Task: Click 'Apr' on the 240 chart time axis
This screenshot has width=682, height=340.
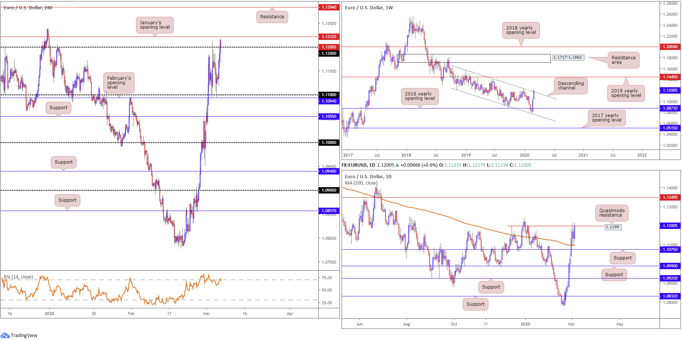Action: [290, 314]
